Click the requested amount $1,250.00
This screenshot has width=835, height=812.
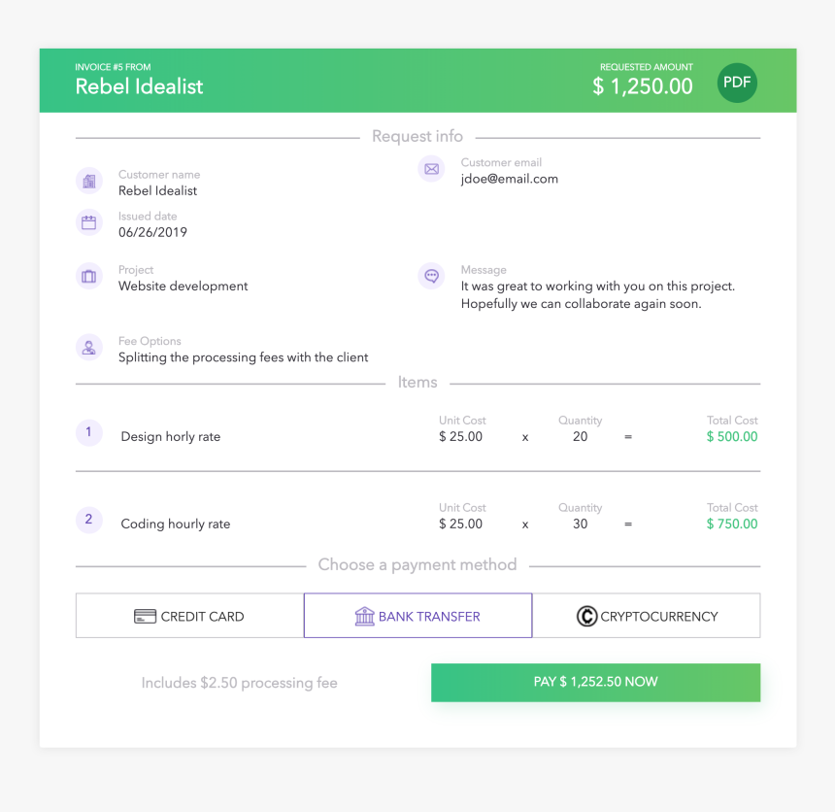[643, 86]
